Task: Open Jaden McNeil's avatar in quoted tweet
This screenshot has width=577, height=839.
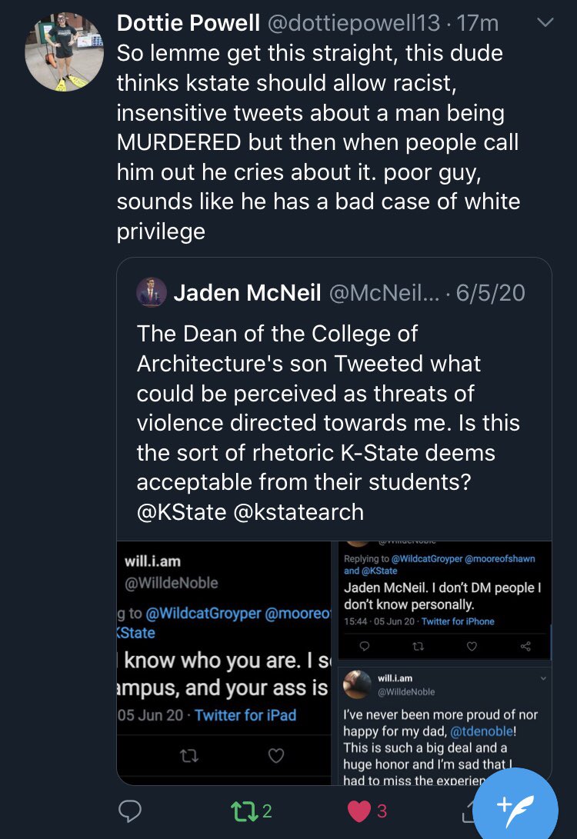Action: (x=152, y=293)
